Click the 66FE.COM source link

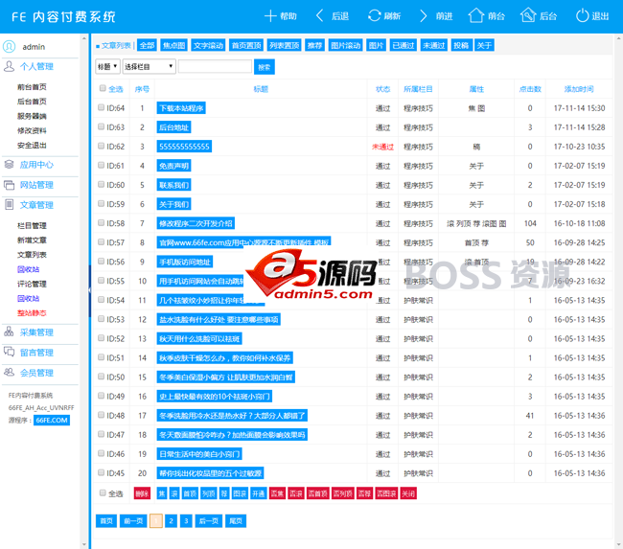(52, 421)
